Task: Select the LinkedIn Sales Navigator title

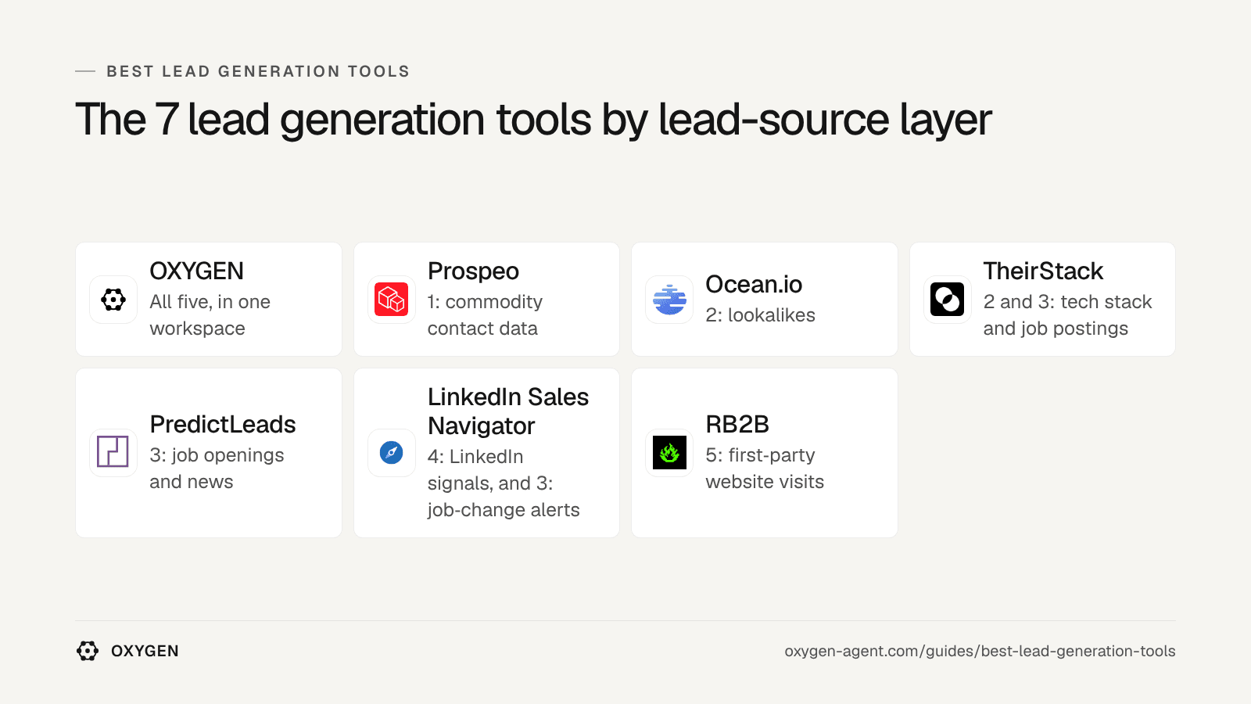Action: (x=508, y=411)
